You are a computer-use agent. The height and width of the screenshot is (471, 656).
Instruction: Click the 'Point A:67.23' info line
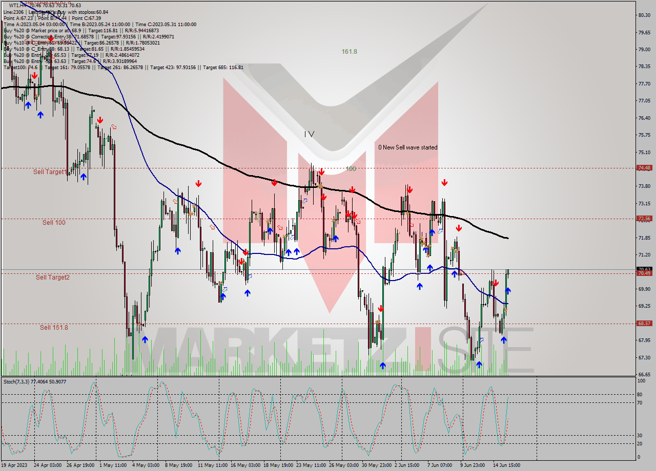click(52, 18)
